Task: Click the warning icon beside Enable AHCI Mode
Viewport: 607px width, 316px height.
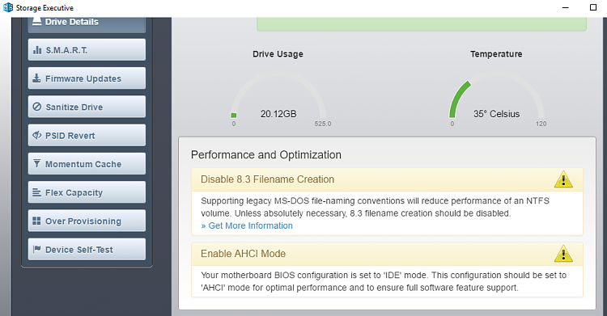Action: click(563, 254)
